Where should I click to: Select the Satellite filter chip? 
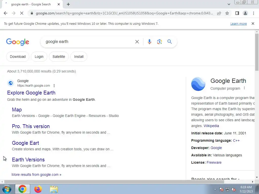[59, 57]
